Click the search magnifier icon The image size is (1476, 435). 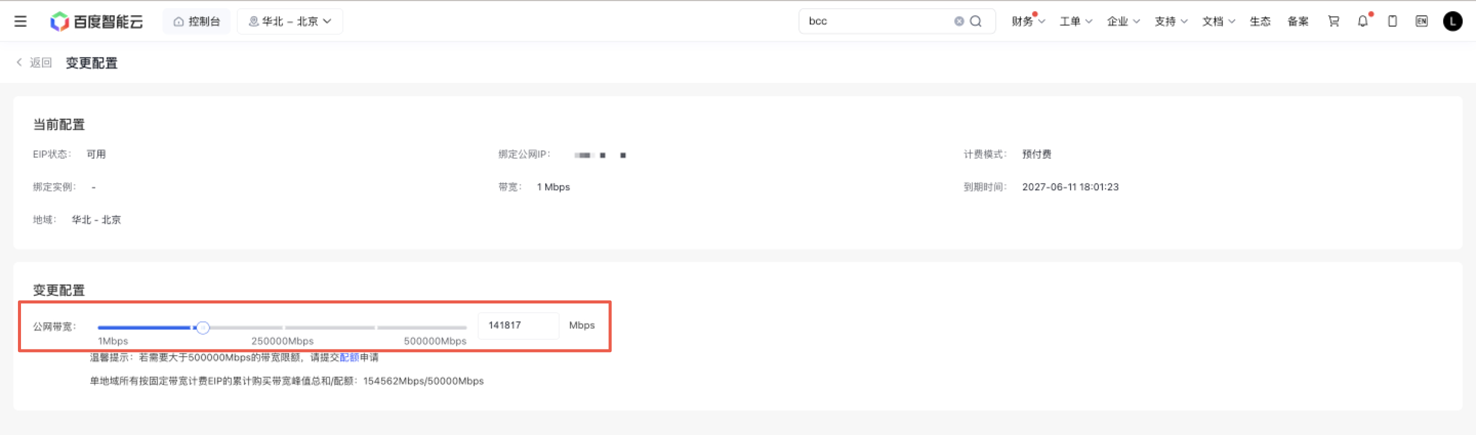[976, 21]
